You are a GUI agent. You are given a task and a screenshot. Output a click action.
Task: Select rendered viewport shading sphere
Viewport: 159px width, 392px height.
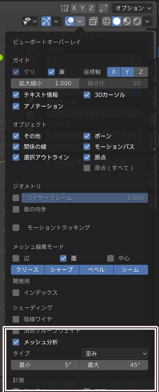pos(137,22)
